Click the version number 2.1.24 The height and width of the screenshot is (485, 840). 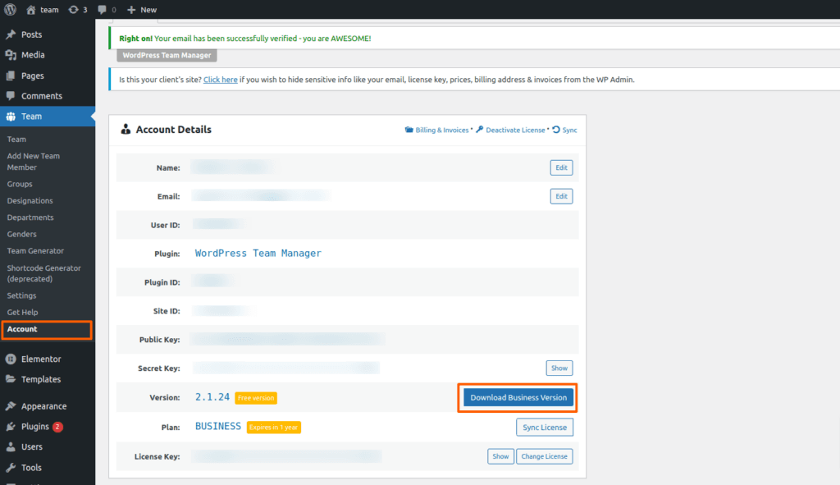[x=212, y=397]
